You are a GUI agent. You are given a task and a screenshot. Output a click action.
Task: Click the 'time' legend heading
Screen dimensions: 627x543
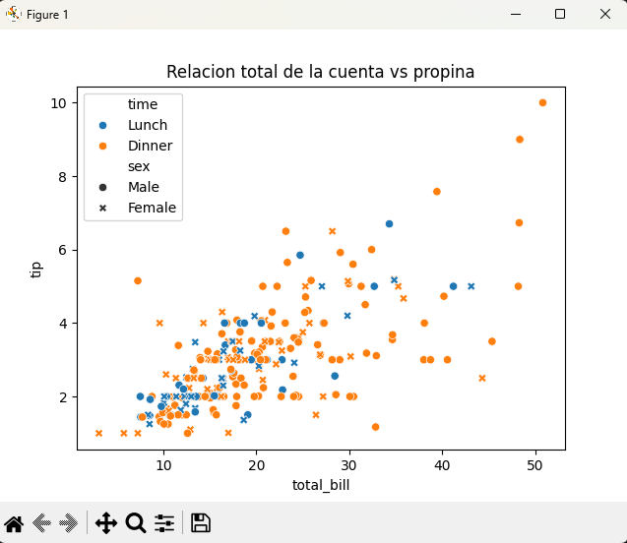click(143, 104)
